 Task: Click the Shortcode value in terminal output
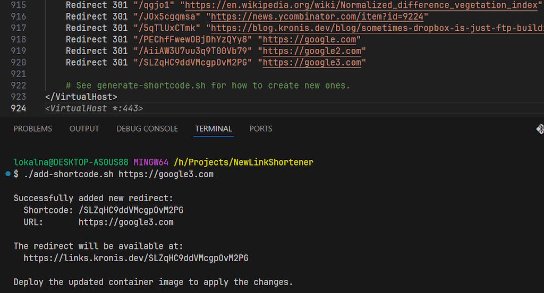pos(131,210)
